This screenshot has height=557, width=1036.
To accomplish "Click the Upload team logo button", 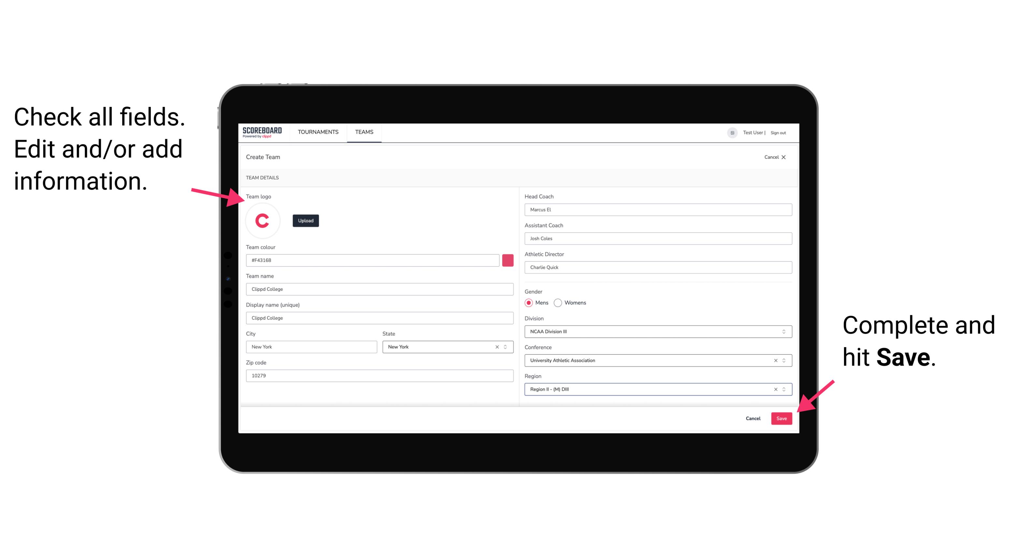I will (305, 220).
